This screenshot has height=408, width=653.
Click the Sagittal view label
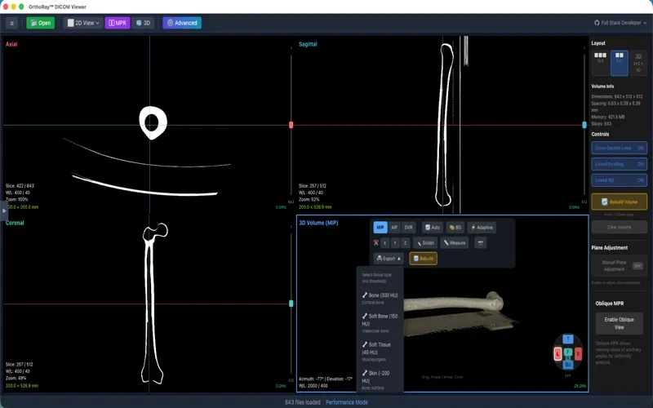pos(308,44)
